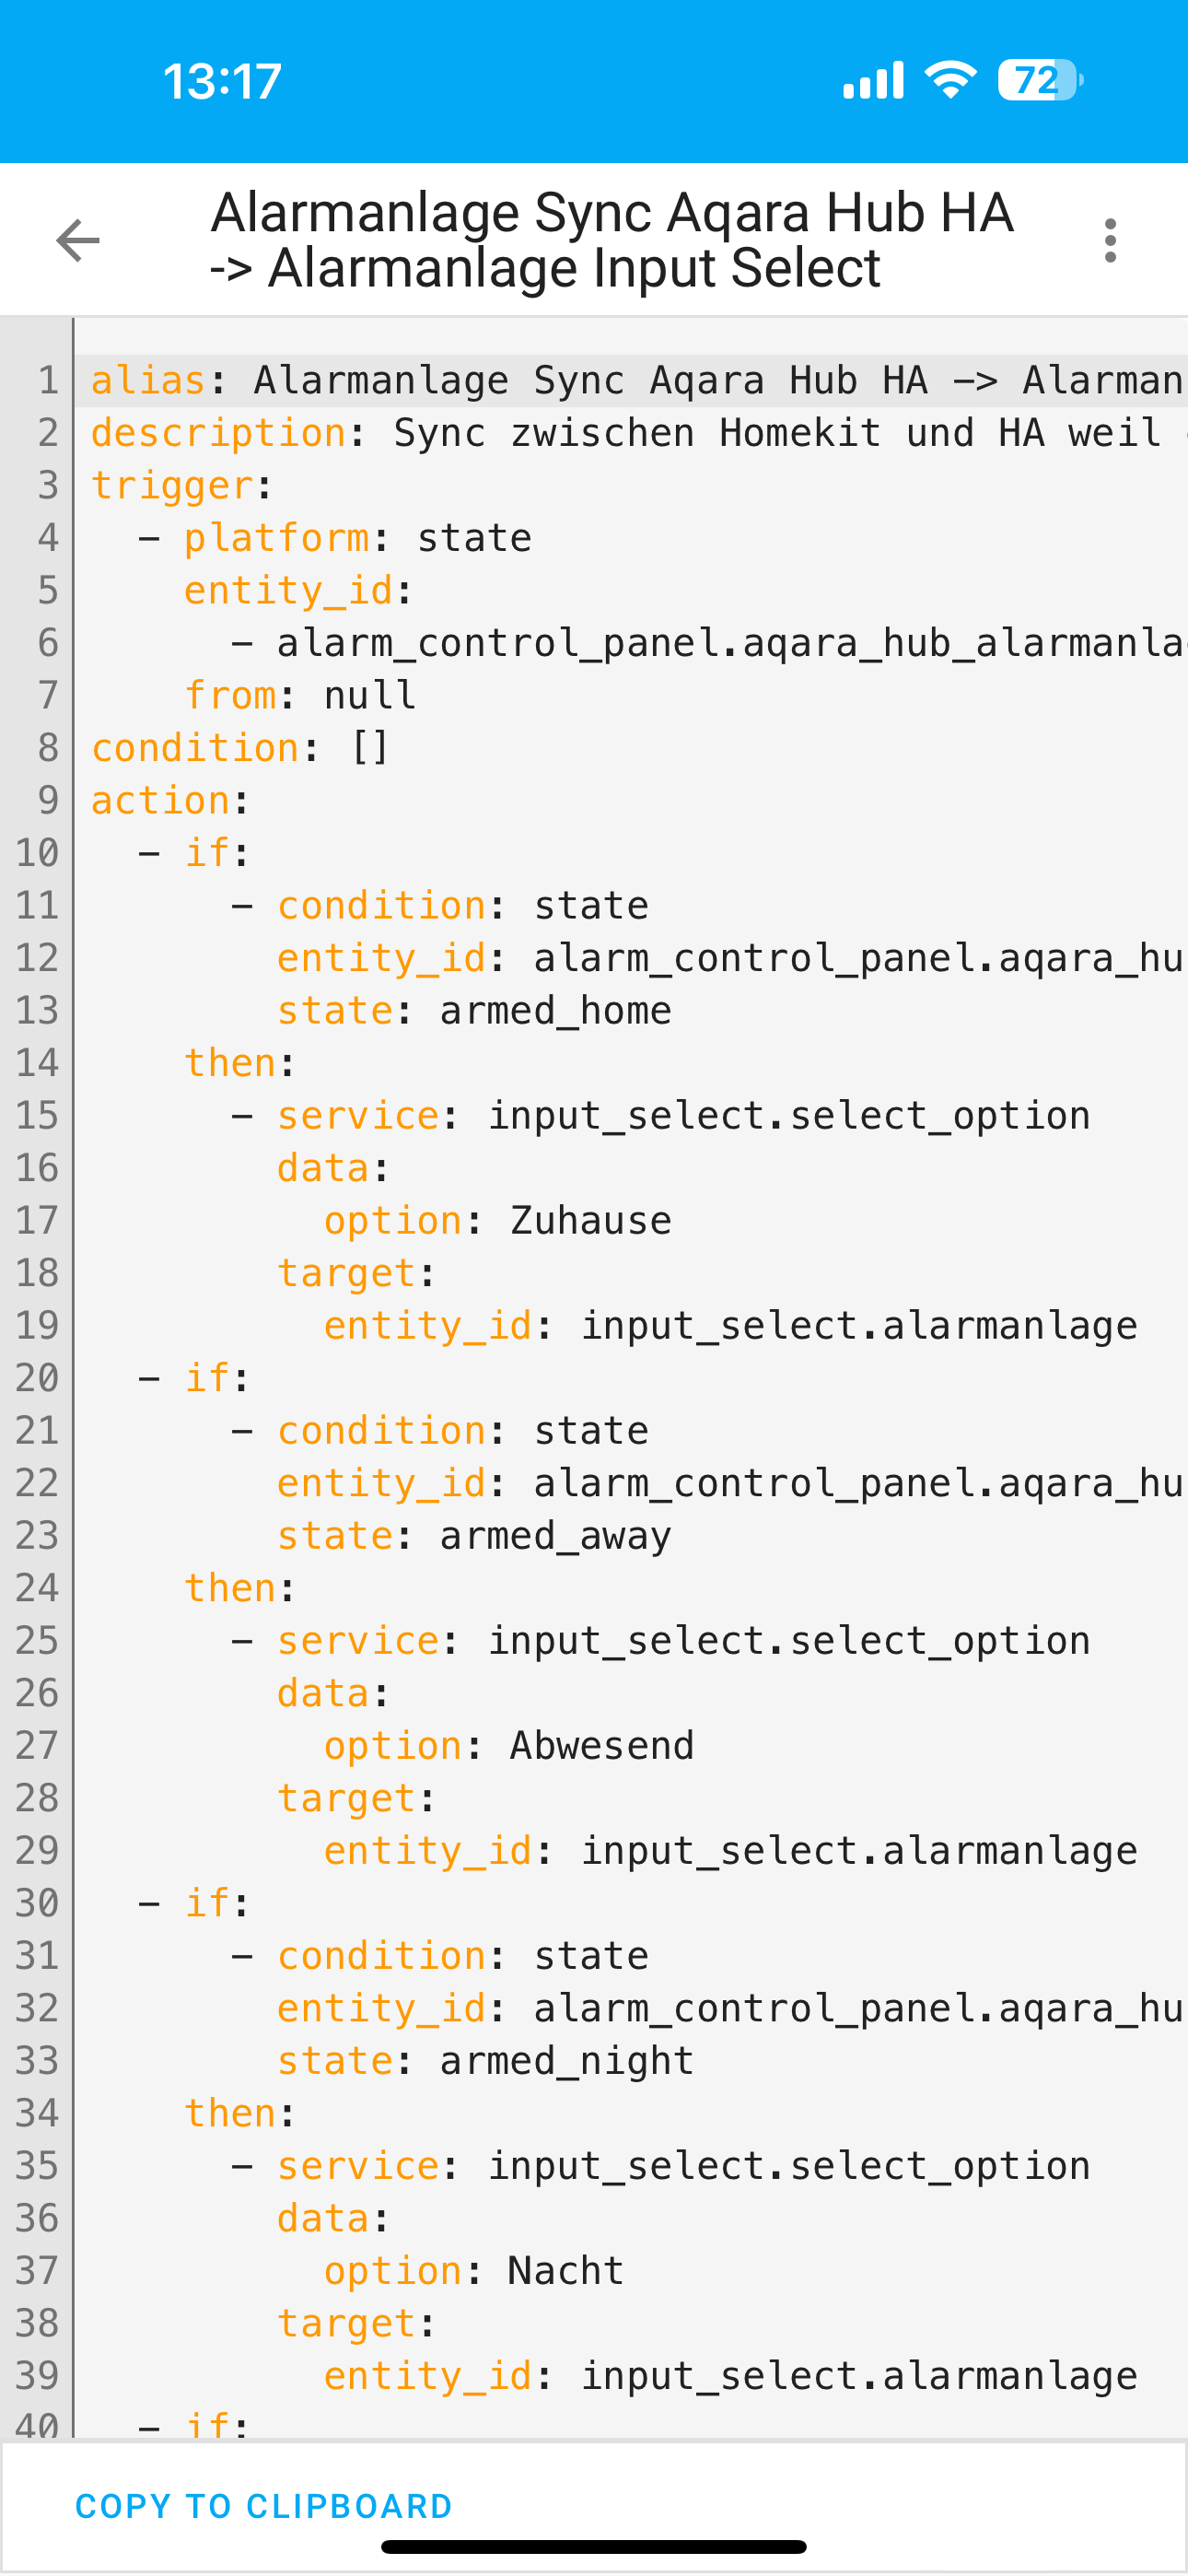Select line 1 containing the alias
Viewport: 1188px width, 2576px height.
(x=600, y=379)
